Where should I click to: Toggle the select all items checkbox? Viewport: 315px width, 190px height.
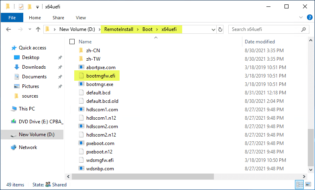point(72,41)
